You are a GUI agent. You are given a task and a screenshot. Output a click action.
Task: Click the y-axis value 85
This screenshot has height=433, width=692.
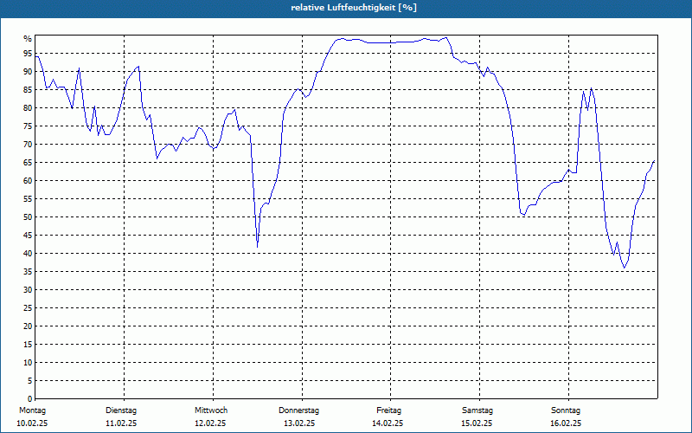[x=28, y=90]
